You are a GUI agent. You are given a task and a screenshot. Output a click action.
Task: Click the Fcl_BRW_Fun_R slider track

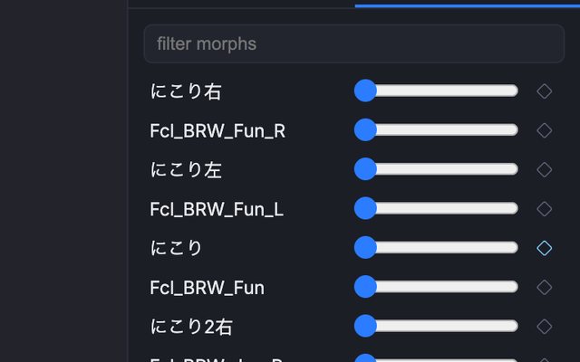437,129
